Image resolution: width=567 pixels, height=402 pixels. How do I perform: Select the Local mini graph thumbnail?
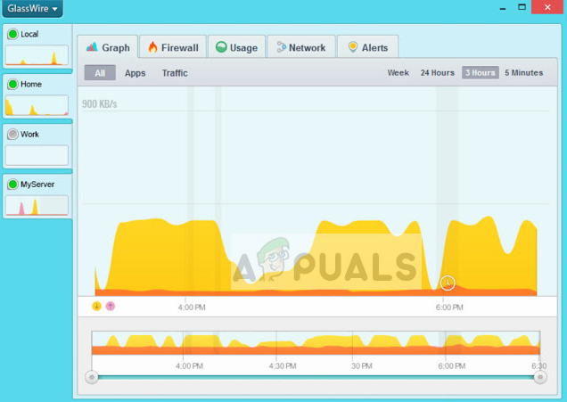37,55
